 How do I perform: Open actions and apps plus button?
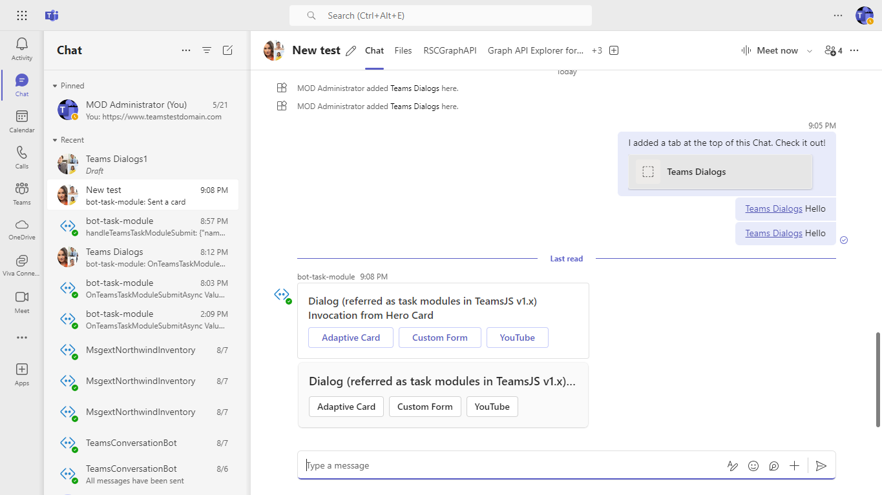click(795, 466)
